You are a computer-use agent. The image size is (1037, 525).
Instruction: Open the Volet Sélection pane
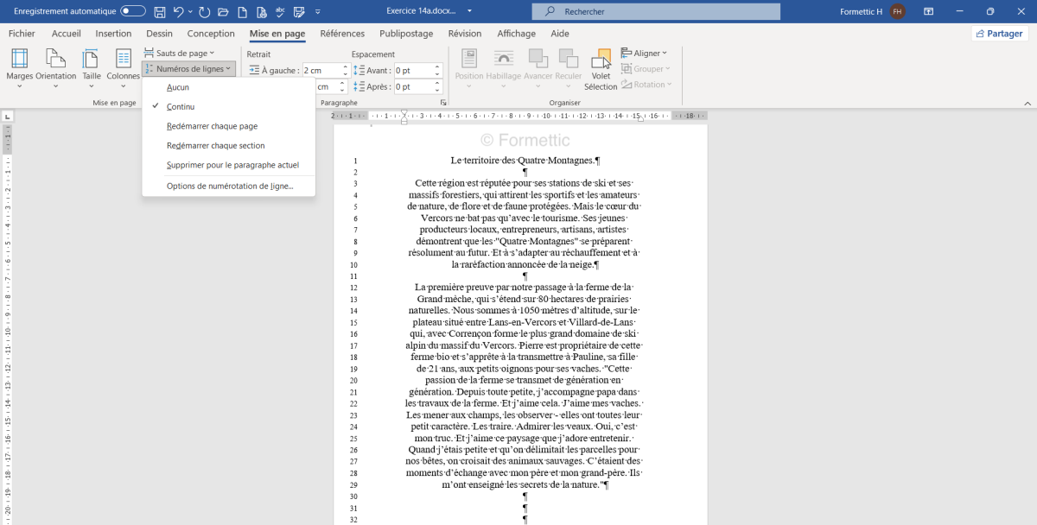click(x=601, y=69)
